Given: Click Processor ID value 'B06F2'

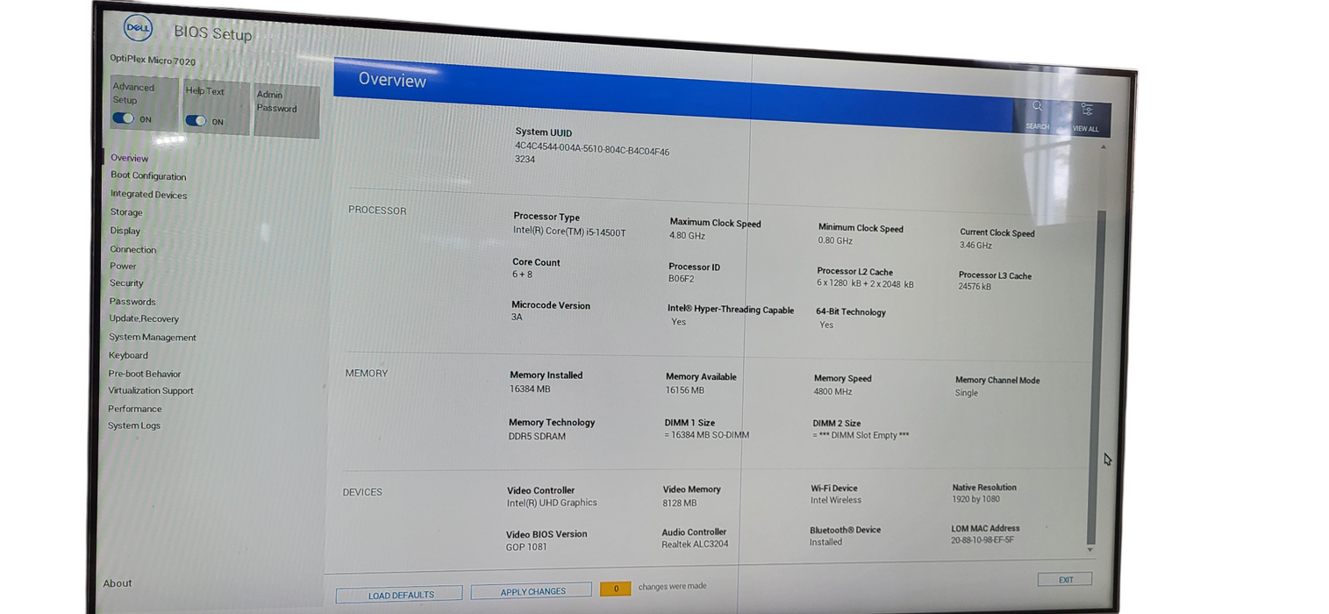Looking at the screenshot, I should coord(681,279).
